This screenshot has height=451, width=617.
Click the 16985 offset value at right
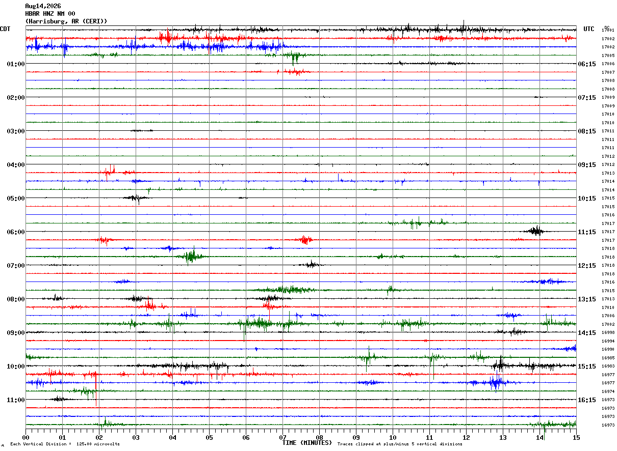pyautogui.click(x=608, y=358)
